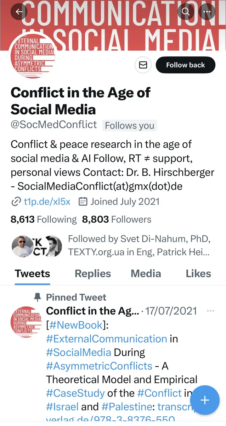The height and width of the screenshot is (426, 226).
Task: Switch to the Likes tab
Action: point(198,273)
